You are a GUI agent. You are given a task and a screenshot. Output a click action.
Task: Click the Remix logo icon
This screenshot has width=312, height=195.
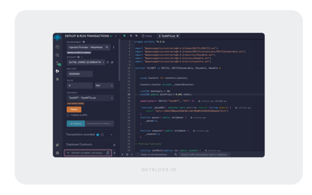coord(58,37)
